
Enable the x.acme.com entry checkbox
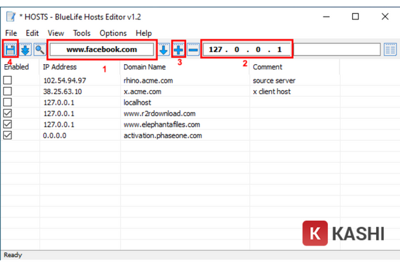click(x=7, y=91)
